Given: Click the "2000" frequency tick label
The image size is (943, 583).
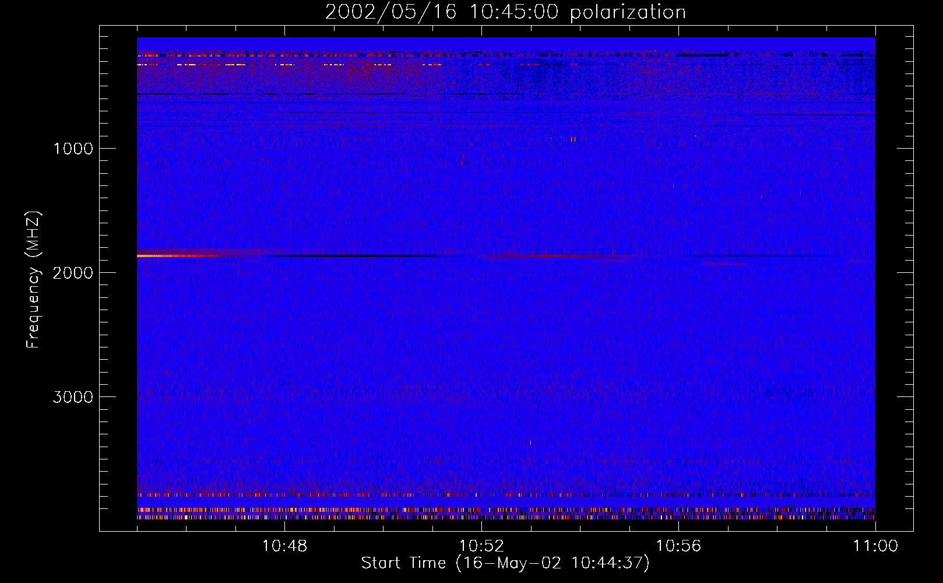Looking at the screenshot, I should pyautogui.click(x=73, y=273).
